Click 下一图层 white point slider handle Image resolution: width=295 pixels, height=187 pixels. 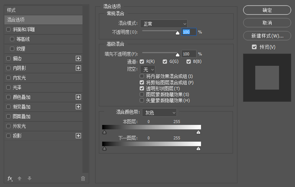(x=198, y=149)
